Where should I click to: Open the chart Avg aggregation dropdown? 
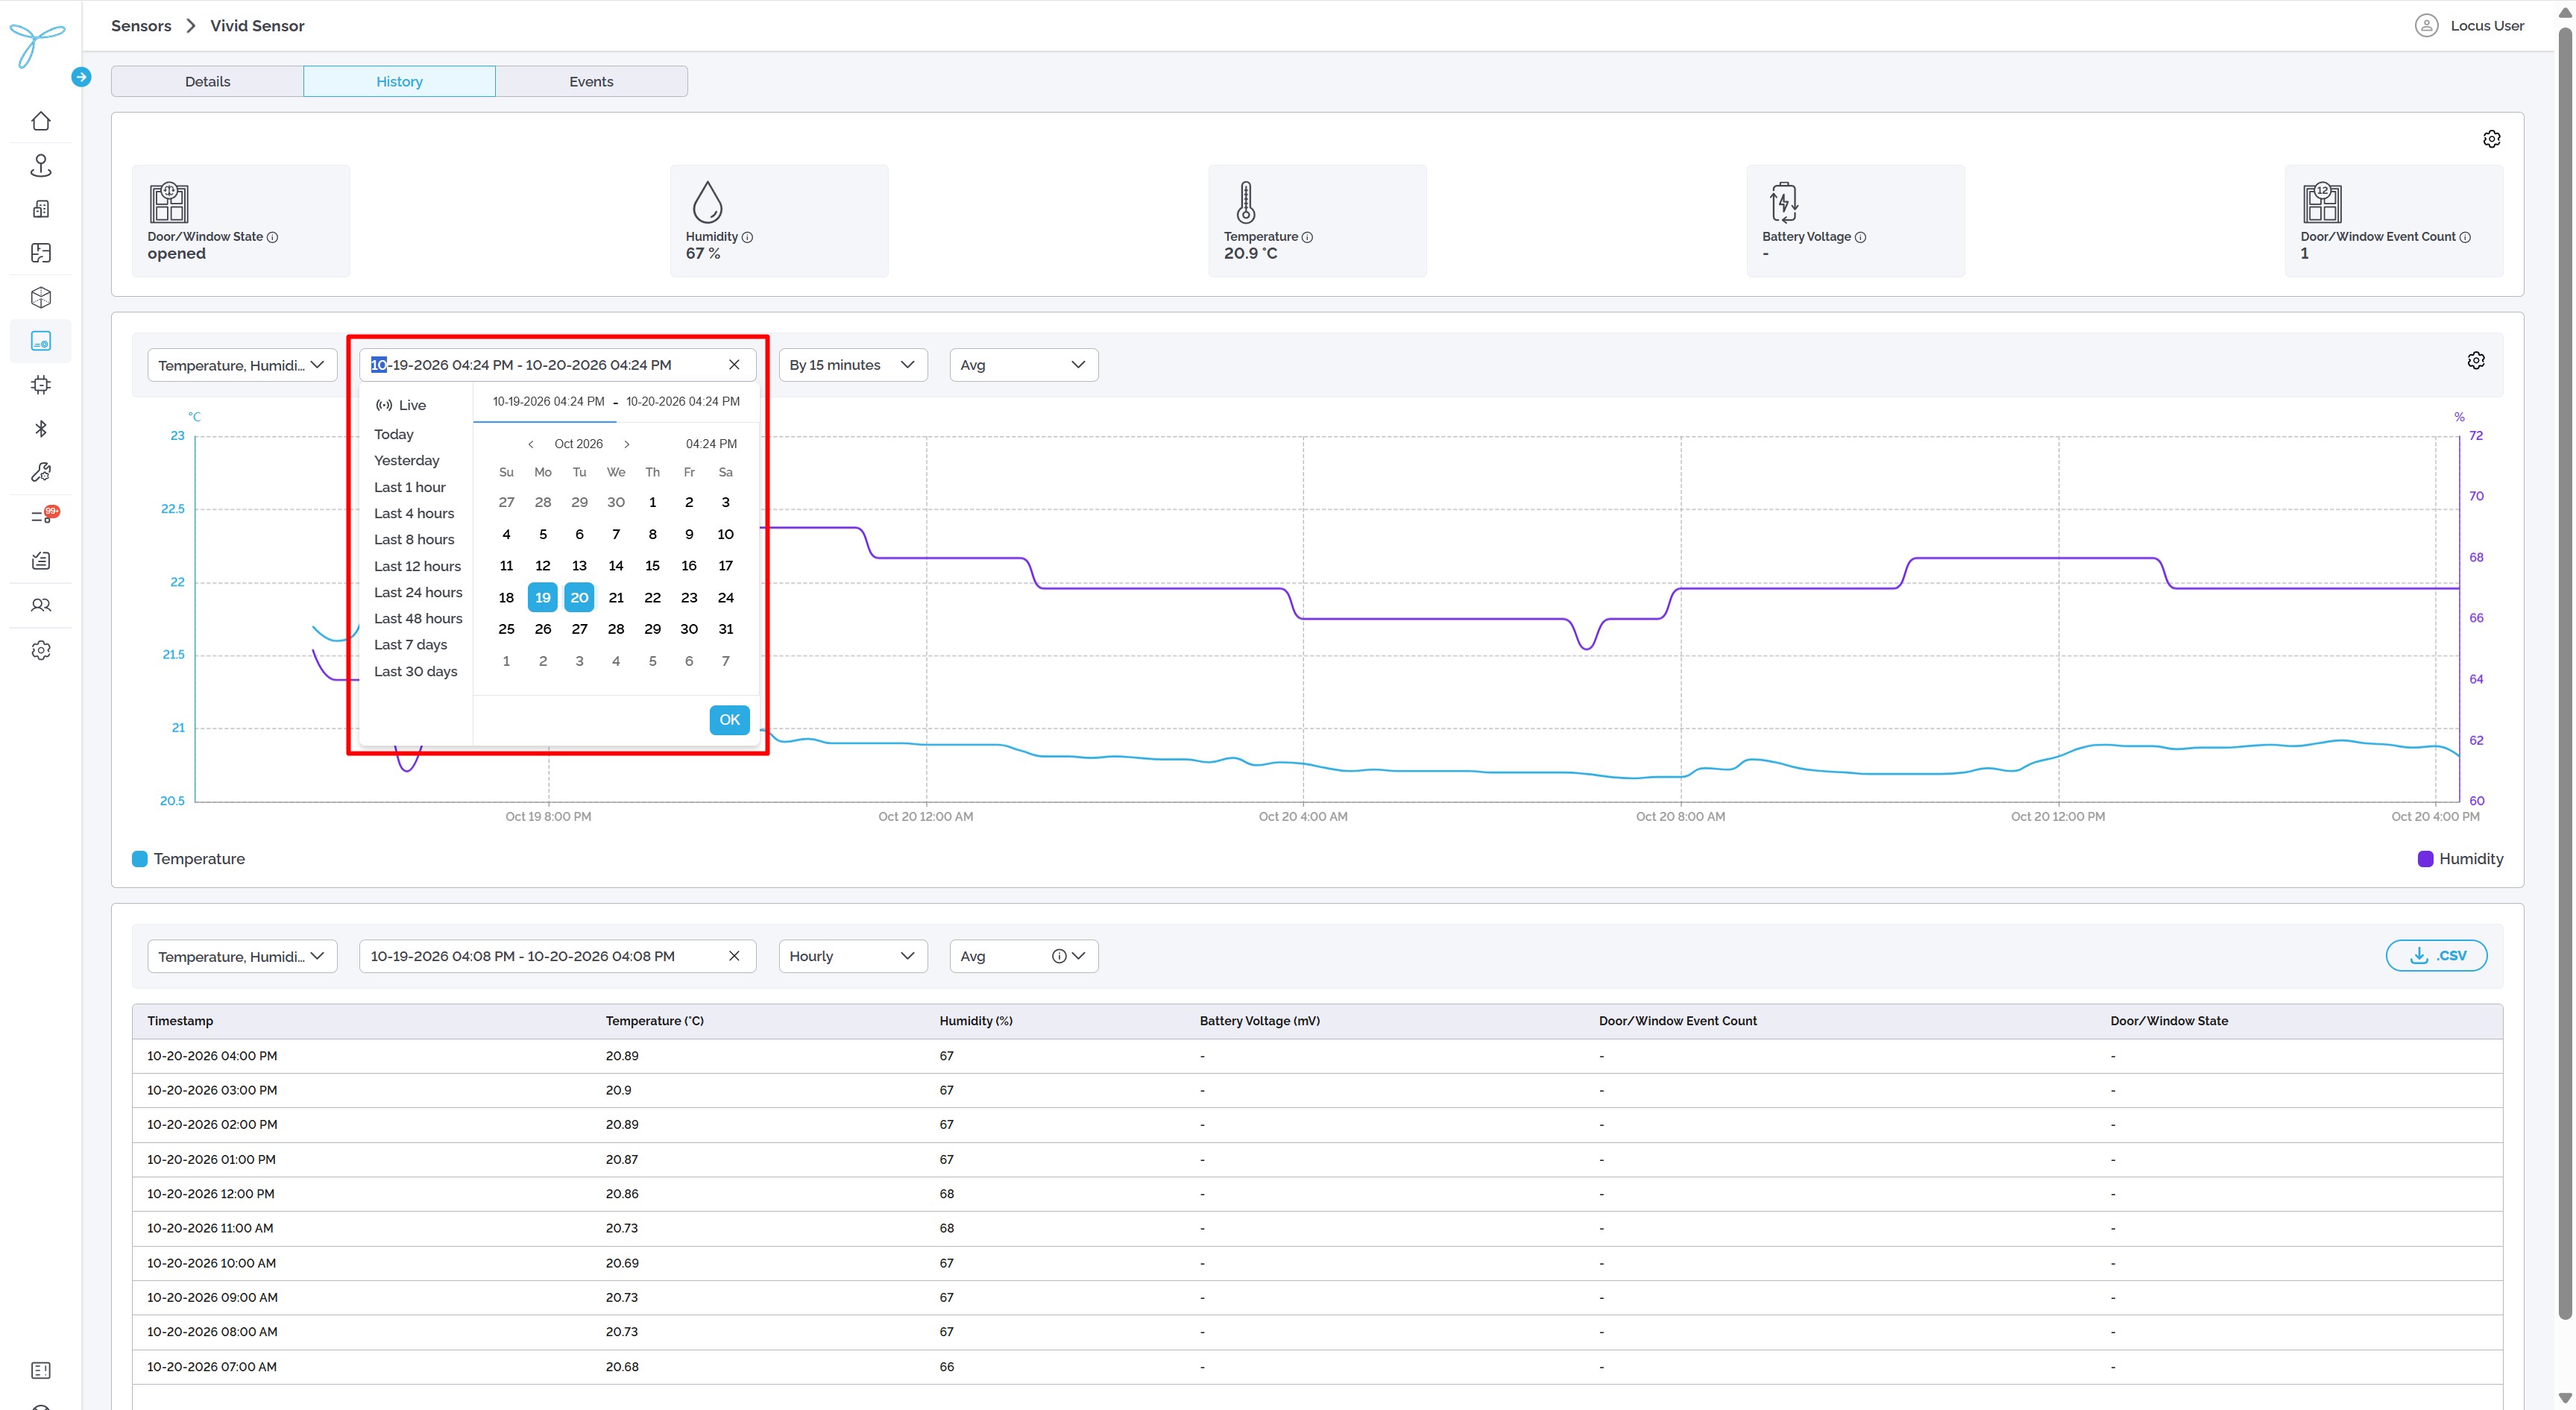(1023, 365)
